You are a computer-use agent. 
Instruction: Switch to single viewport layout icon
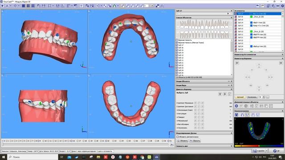[24, 6]
